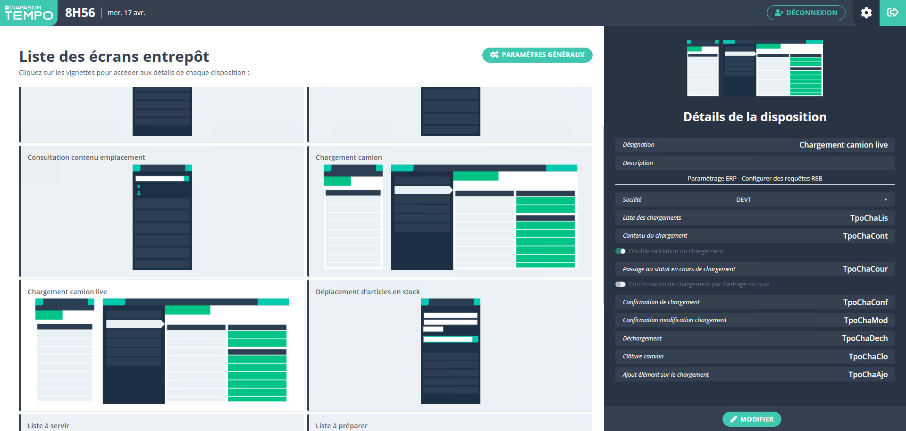The height and width of the screenshot is (431, 906).
Task: Open the Liste à préparer tile
Action: point(450,424)
